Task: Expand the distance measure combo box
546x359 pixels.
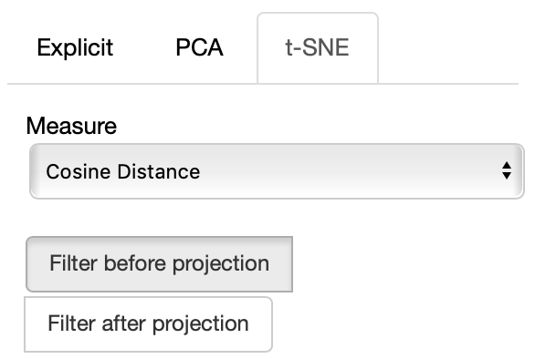Action: point(277,171)
